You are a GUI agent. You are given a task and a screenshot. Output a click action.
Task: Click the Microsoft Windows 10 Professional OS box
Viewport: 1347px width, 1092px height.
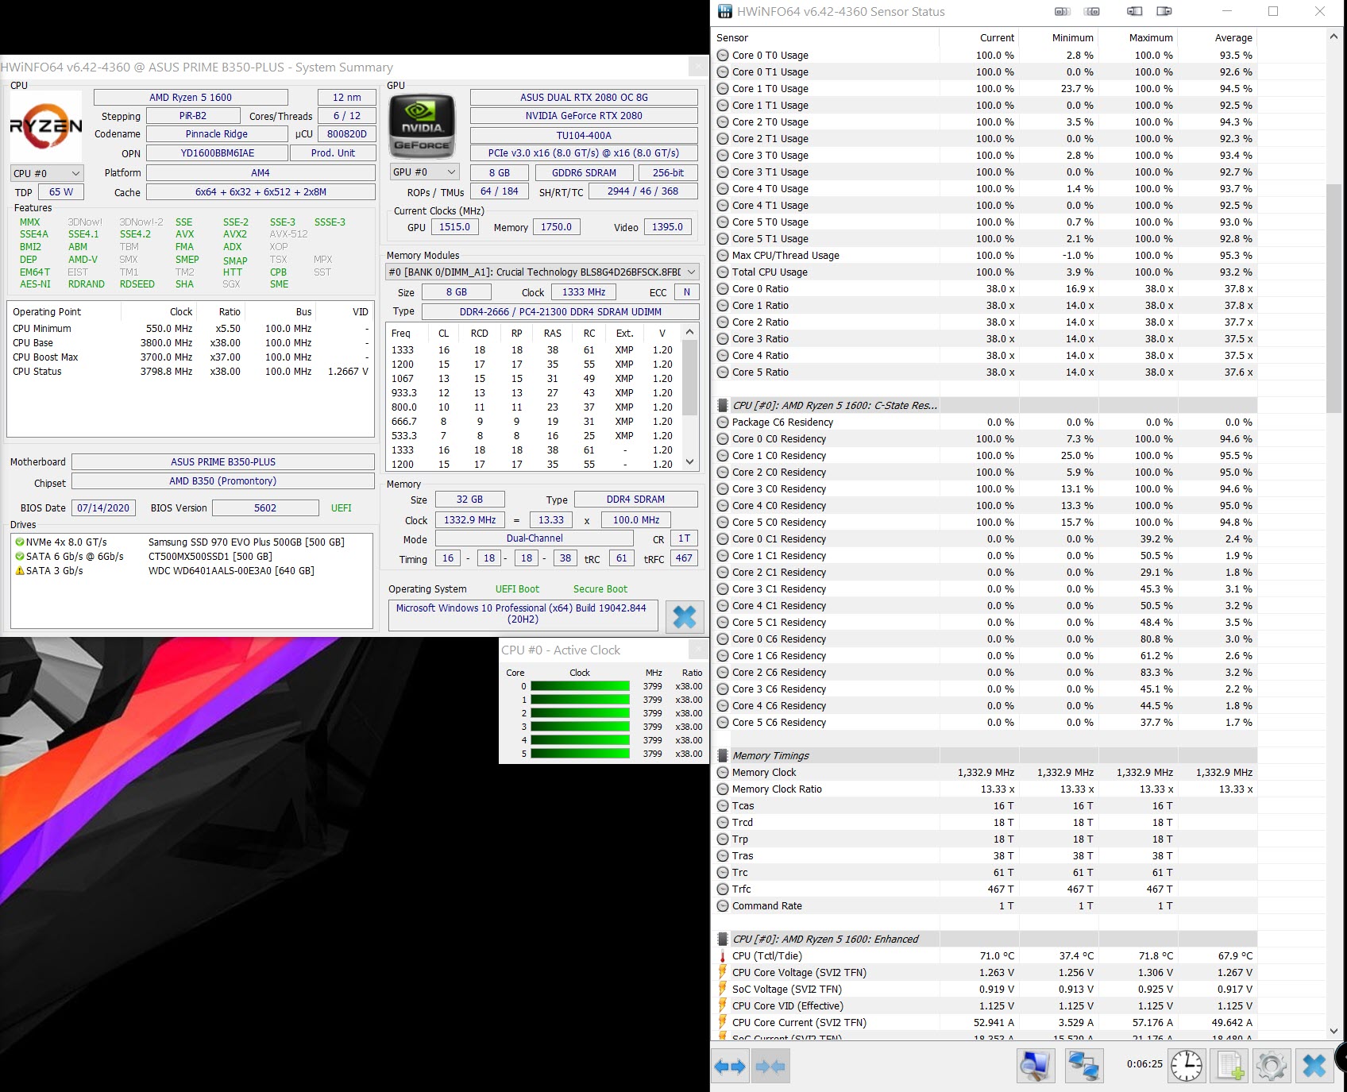coord(523,614)
